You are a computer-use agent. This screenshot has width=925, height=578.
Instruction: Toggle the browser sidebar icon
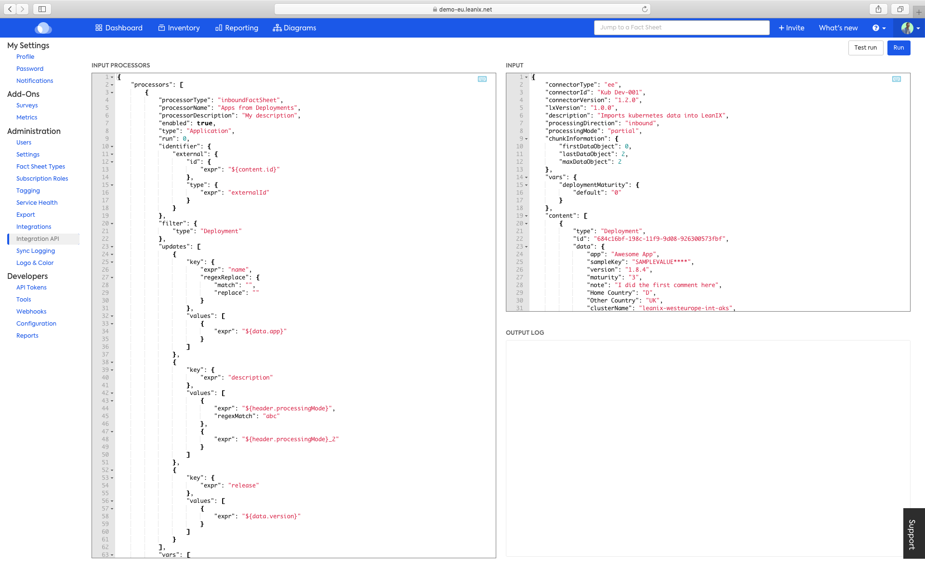42,9
